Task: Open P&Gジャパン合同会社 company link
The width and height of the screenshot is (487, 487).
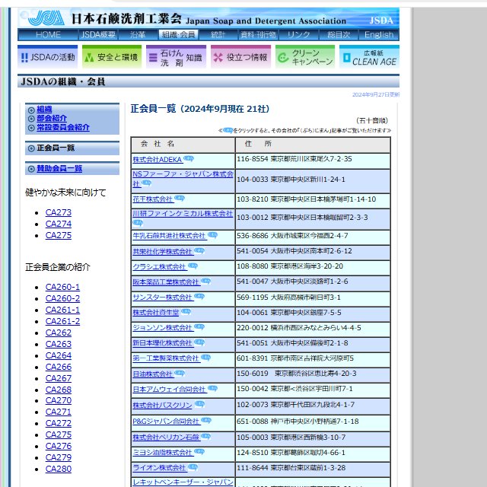Action: click(166, 422)
